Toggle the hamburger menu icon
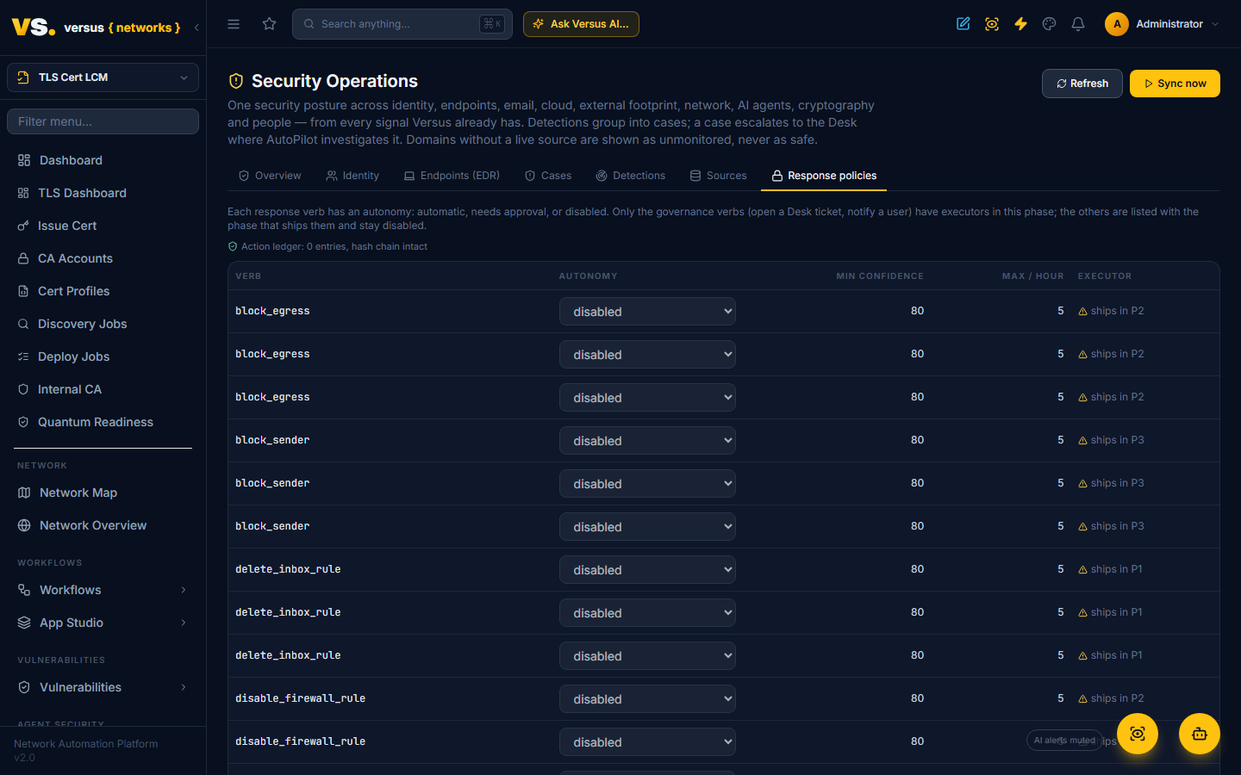The width and height of the screenshot is (1241, 775). (234, 24)
